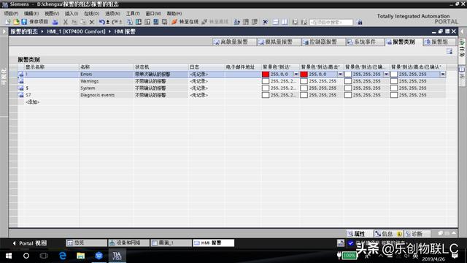
Task: Click the Print icon in toolbar
Action: (55, 22)
